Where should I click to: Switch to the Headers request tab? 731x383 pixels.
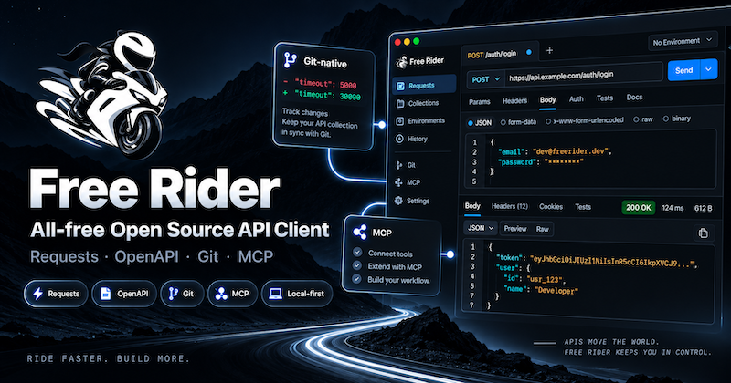tap(514, 100)
